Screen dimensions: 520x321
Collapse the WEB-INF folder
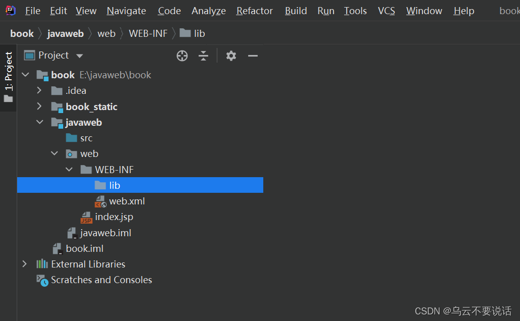[69, 170]
